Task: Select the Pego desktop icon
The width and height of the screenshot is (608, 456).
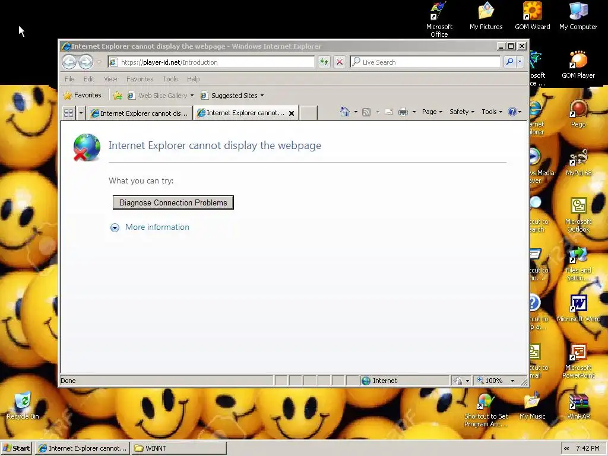Action: tap(578, 113)
